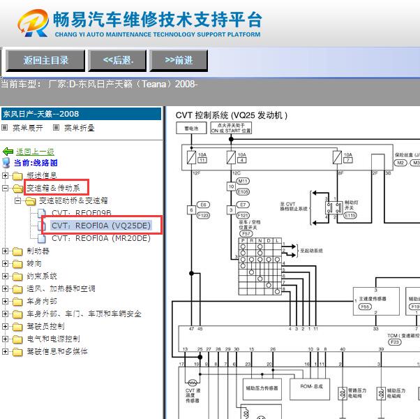This screenshot has width=420, height=419.
Task: Click the 蓄电池 box in the diagram
Action: pos(192,128)
